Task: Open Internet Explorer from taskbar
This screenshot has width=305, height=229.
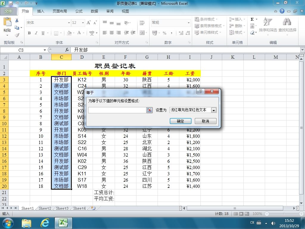Action: [45, 223]
